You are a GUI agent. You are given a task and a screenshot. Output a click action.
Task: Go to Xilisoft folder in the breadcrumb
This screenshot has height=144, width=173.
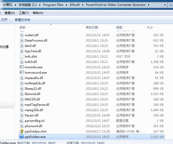pyautogui.click(x=75, y=5)
